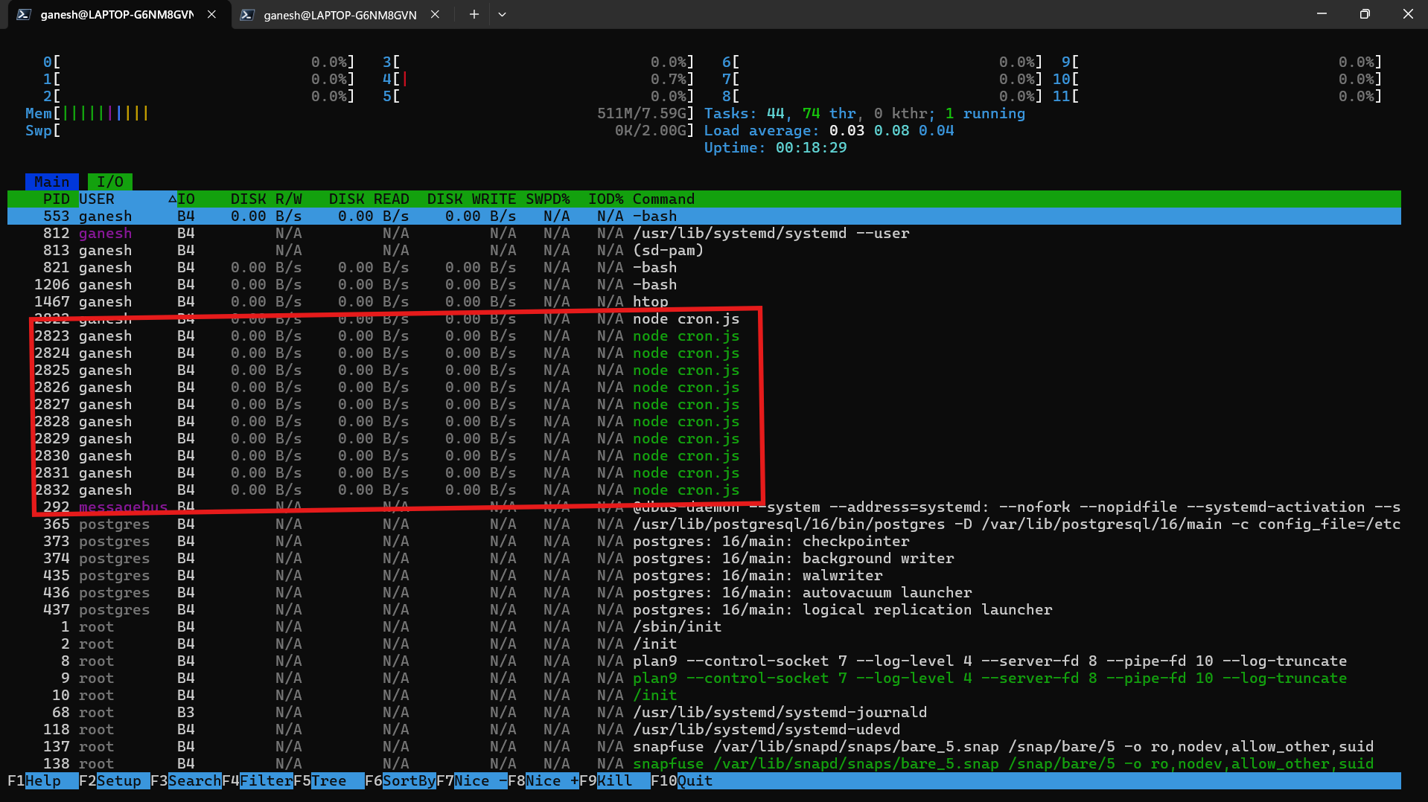Select postgres background writer row
This screenshot has height=802, width=1428.
[704, 558]
